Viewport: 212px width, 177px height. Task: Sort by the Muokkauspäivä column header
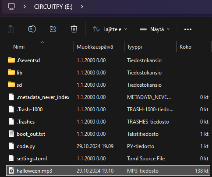(95, 47)
